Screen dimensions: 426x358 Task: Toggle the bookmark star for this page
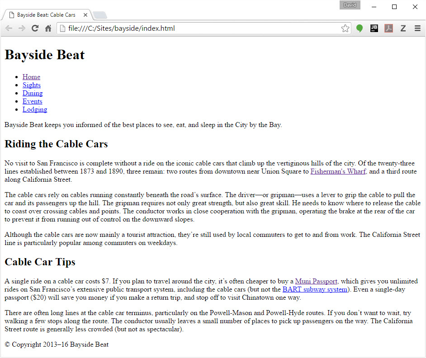point(345,28)
